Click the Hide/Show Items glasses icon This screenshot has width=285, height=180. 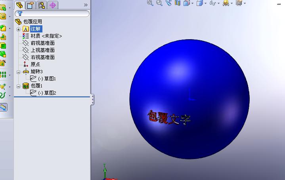[212, 3]
